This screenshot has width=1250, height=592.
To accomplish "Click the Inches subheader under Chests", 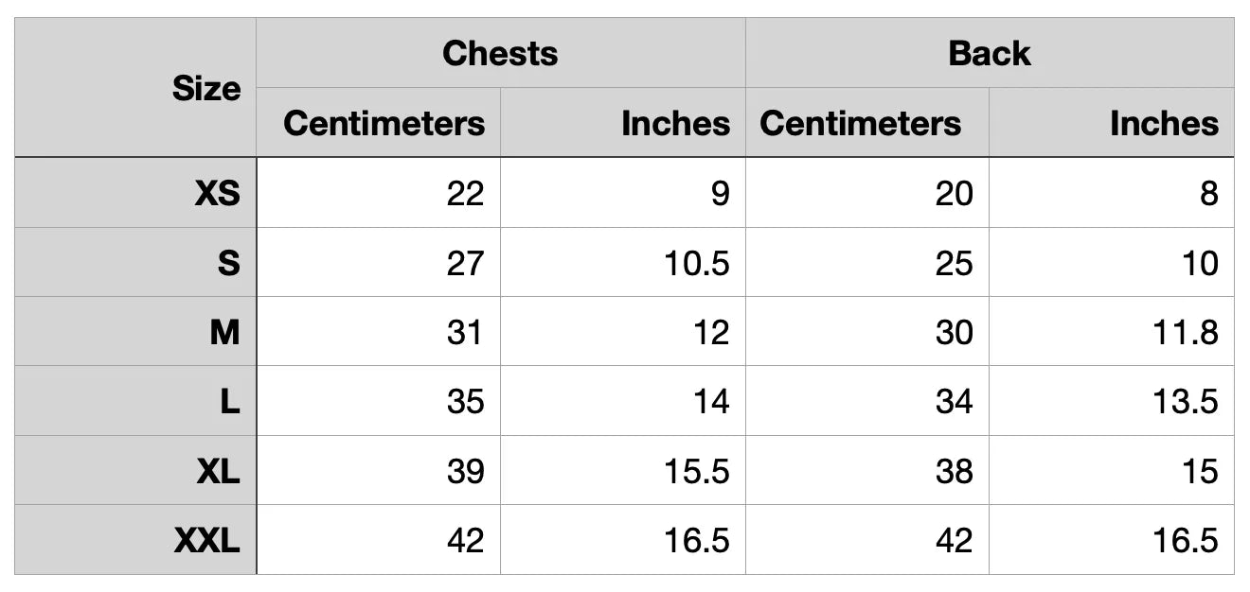I will pos(675,123).
